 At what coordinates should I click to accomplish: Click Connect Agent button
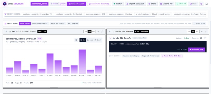point(76,4)
